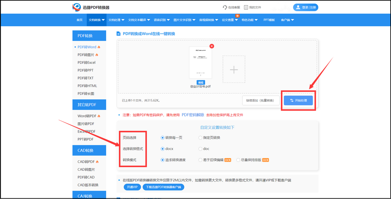
Task: Click the flame icon beside PDF转图片
Action: (97, 55)
